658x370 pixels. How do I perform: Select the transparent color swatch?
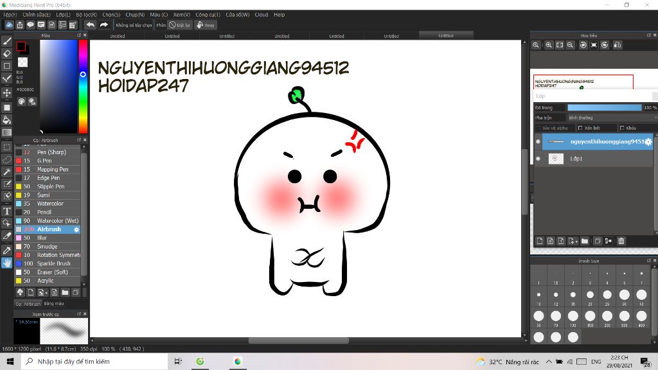coord(22,62)
